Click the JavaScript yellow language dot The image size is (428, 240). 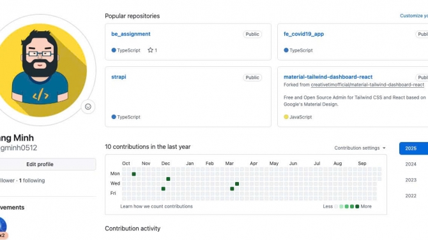[x=286, y=116]
